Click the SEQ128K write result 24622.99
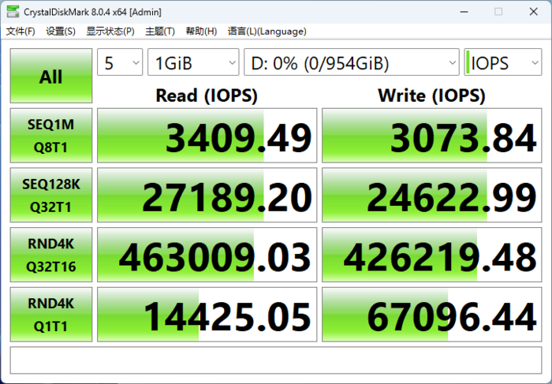 point(432,195)
